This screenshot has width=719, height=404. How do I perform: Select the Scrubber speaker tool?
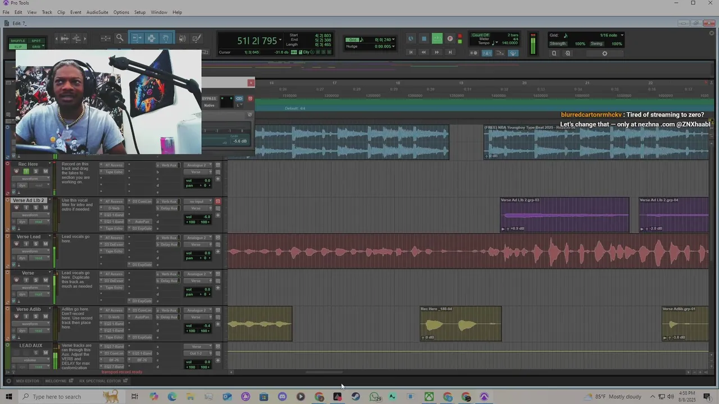182,38
